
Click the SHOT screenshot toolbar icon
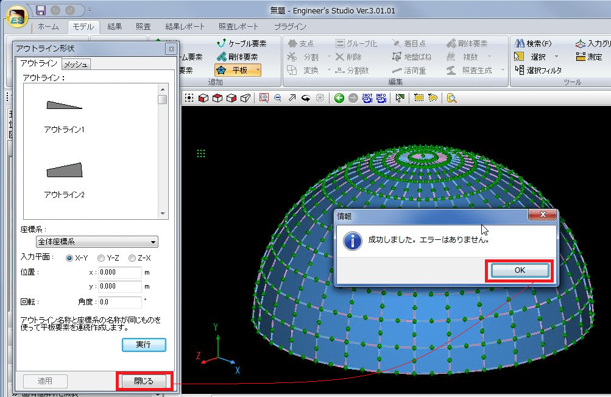(x=367, y=98)
